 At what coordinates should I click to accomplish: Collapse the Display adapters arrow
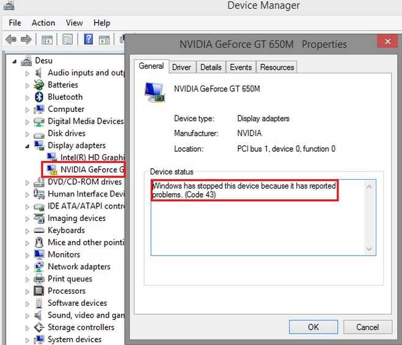pos(27,146)
